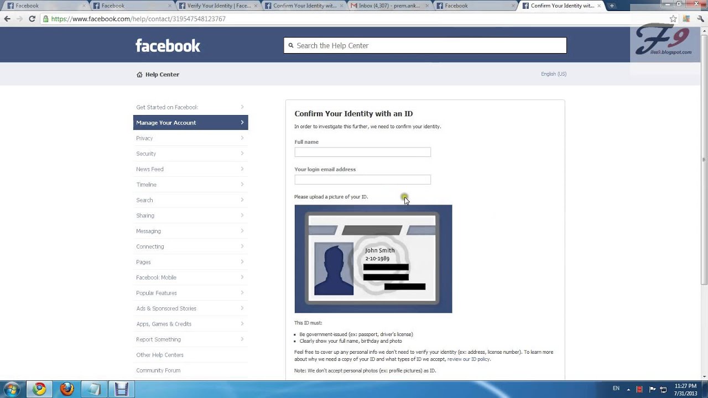Click the browser back arrow
708x398 pixels.
(x=7, y=19)
